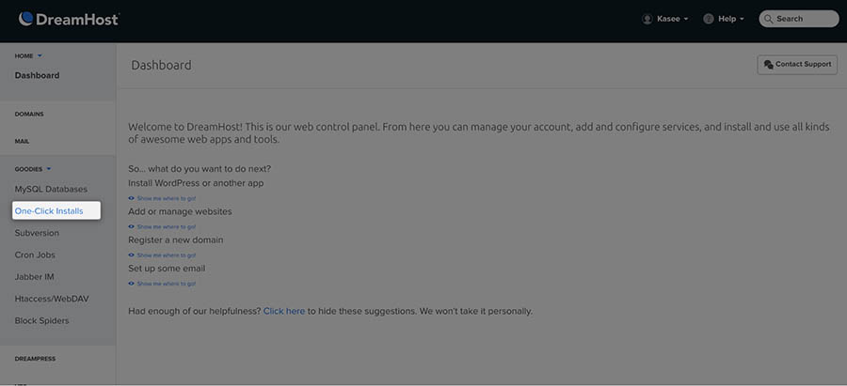The height and width of the screenshot is (386, 847).
Task: Expand the Domains sidebar section
Action: pos(29,115)
